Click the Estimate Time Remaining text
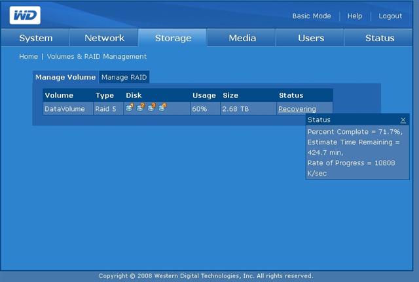 pyautogui.click(x=354, y=147)
